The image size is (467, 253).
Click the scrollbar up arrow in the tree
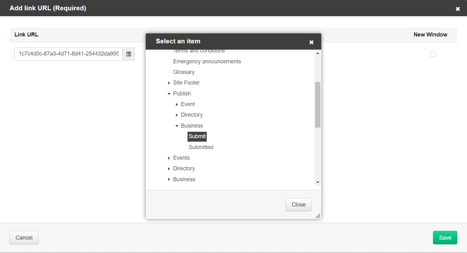coord(318,53)
